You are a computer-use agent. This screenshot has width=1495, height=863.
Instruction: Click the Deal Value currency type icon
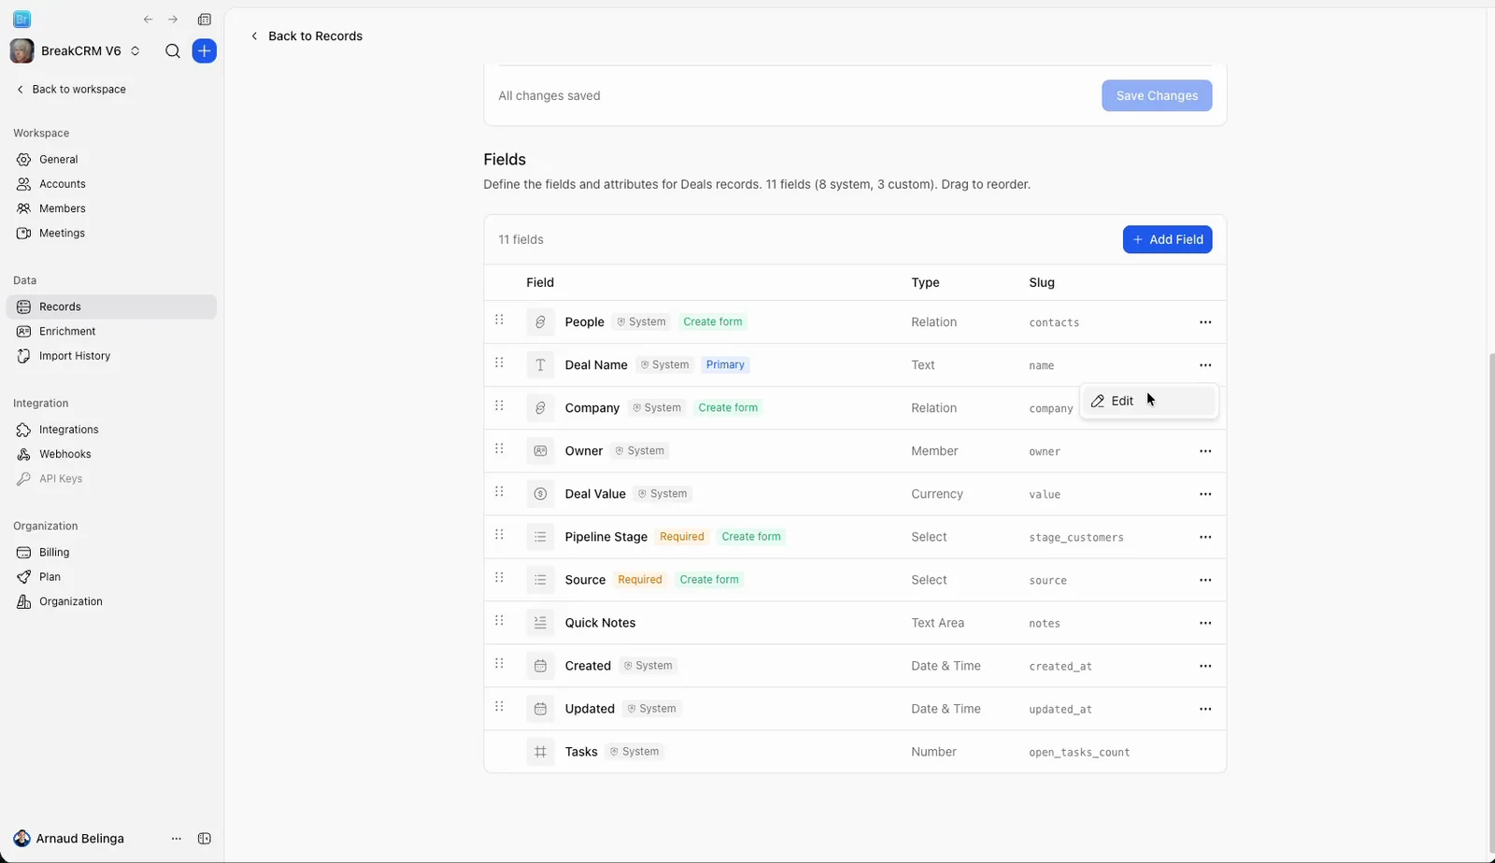540,494
